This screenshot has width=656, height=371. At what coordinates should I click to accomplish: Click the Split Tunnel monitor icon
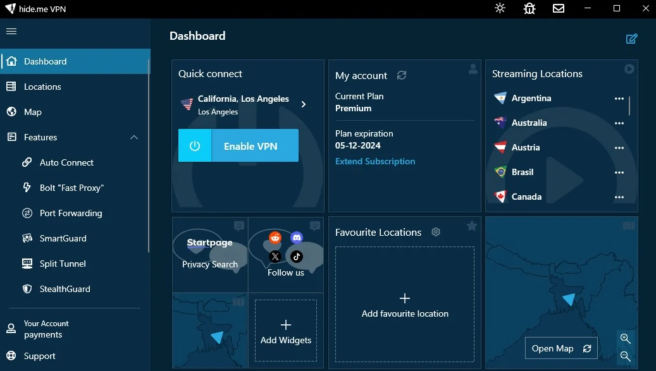27,264
